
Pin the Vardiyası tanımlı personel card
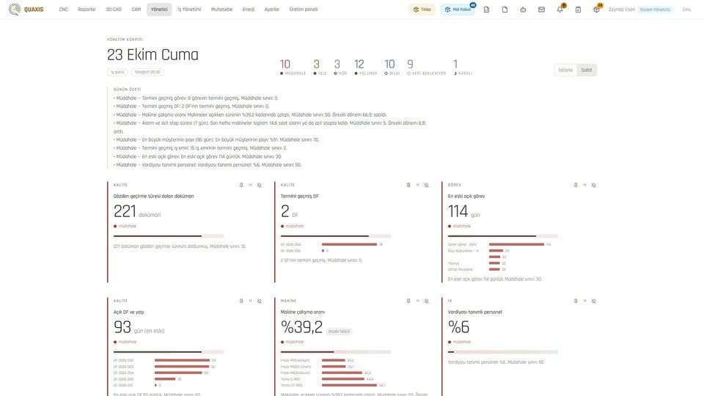tap(576, 301)
